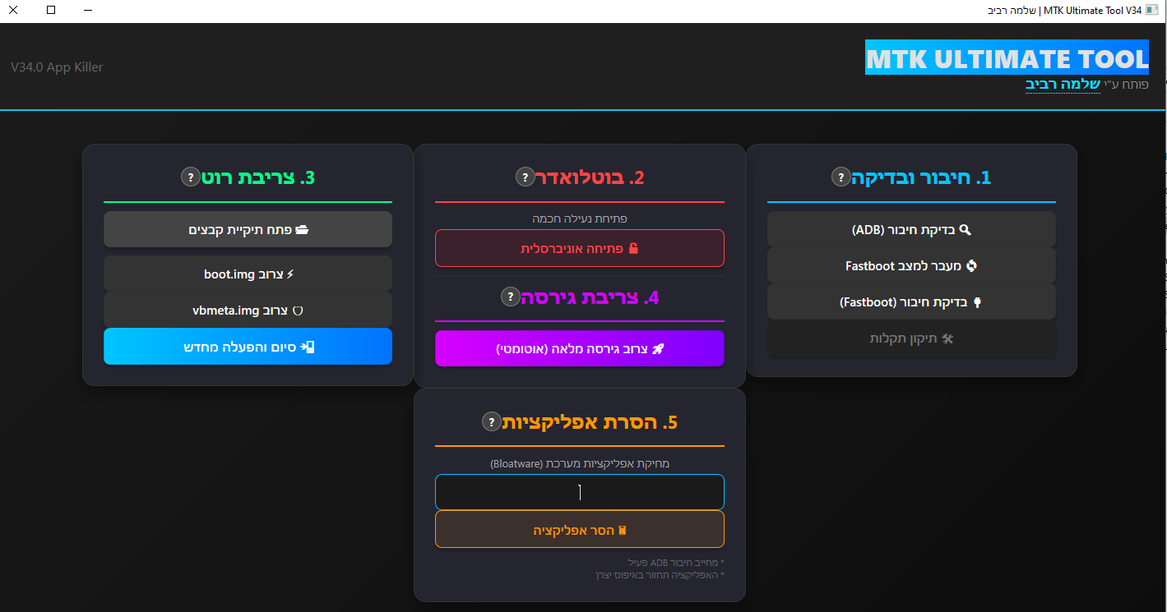Viewport: 1167px width, 612px height.
Task: Click rocket icon on full flash button
Action: [658, 349]
